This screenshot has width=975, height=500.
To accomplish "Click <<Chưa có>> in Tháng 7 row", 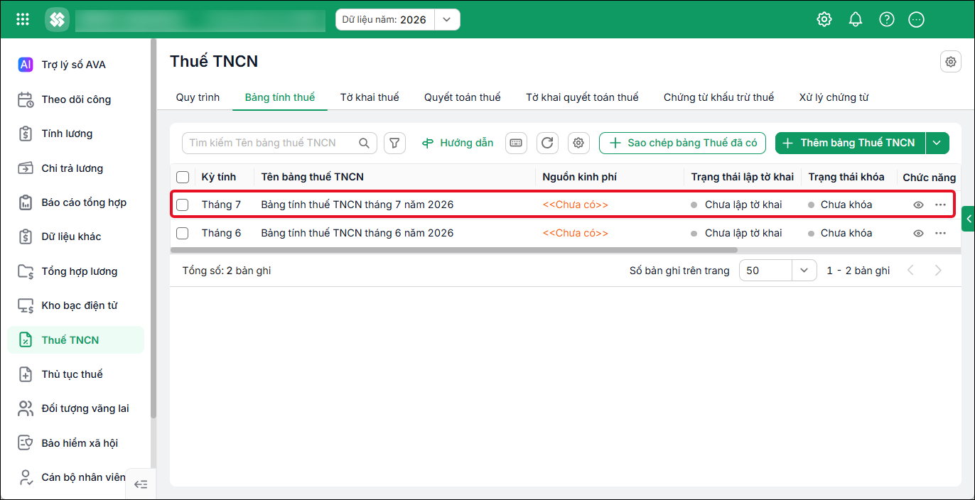I will [x=576, y=205].
